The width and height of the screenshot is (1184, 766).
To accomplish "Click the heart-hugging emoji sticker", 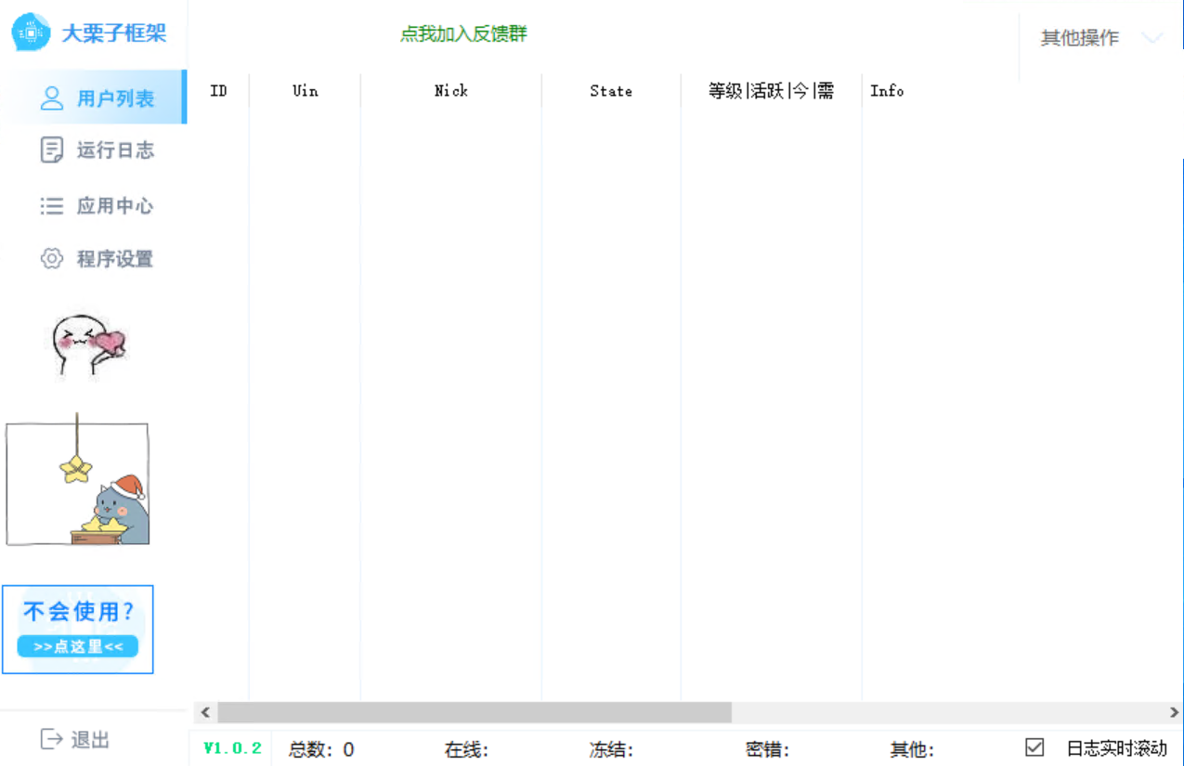I will [x=85, y=345].
